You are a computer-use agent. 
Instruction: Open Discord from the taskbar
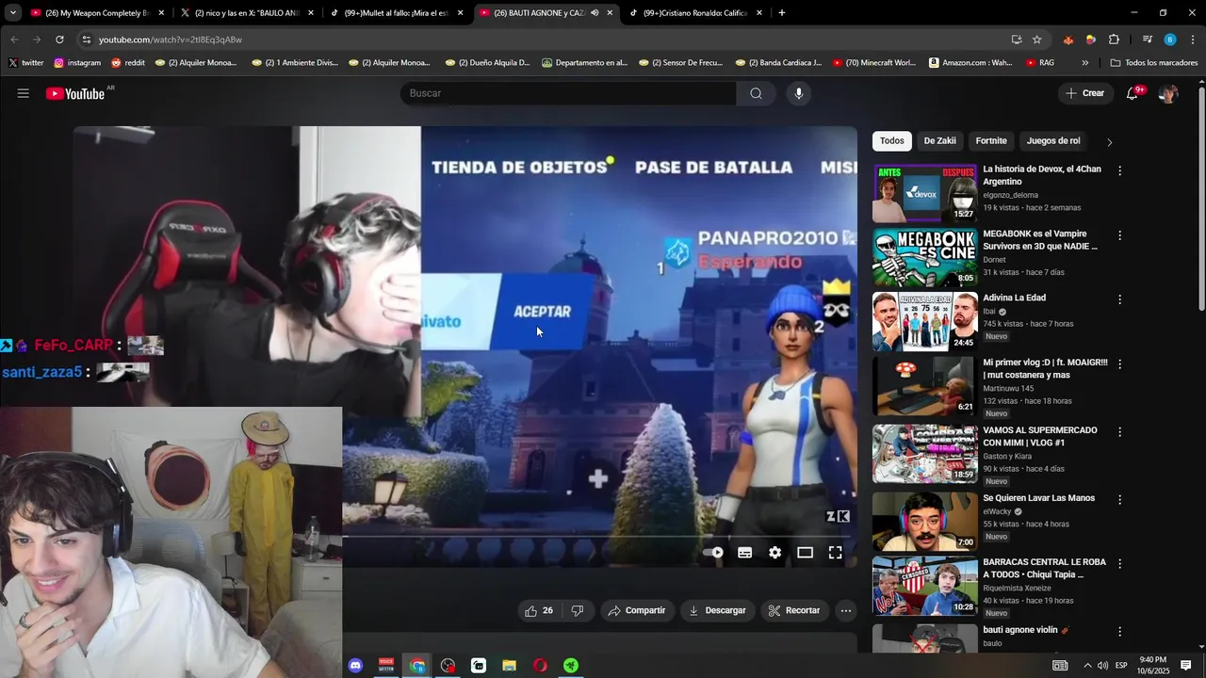pos(356,666)
